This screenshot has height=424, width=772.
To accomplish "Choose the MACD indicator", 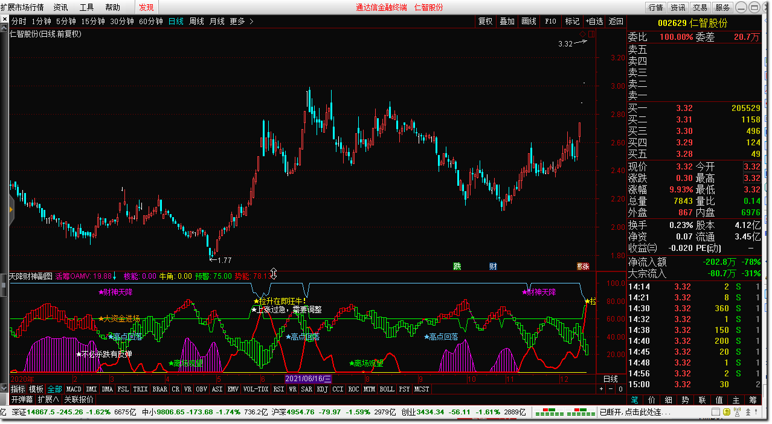I will click(74, 389).
